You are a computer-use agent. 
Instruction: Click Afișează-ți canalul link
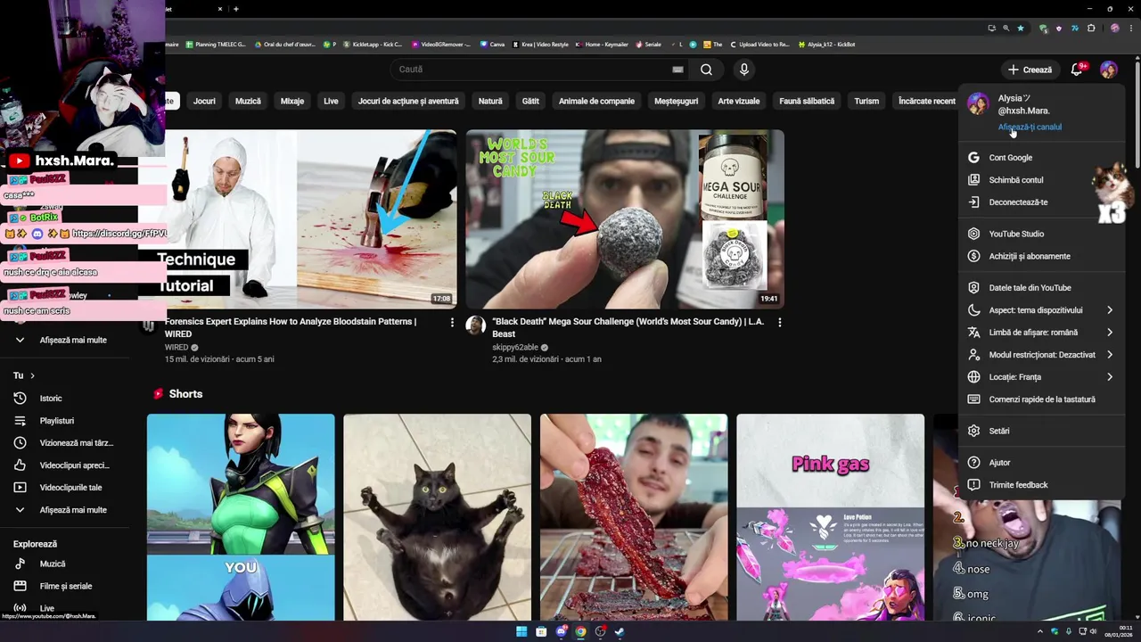click(1030, 127)
